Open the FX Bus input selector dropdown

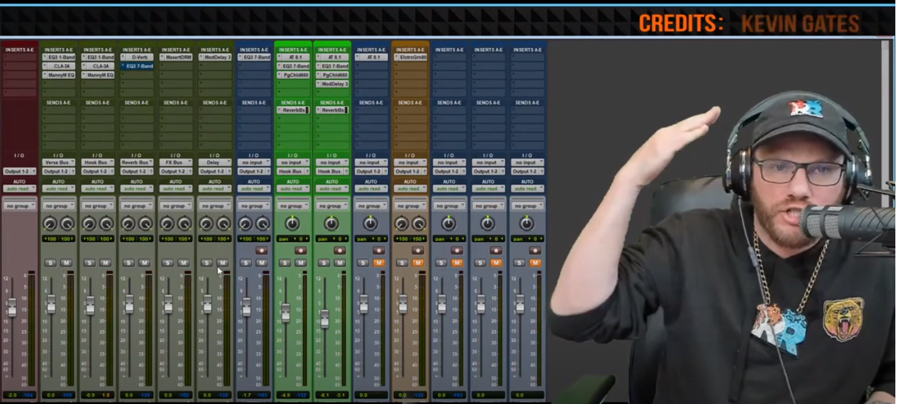(x=176, y=163)
